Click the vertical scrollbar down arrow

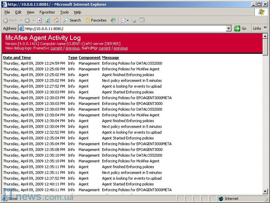(265, 191)
